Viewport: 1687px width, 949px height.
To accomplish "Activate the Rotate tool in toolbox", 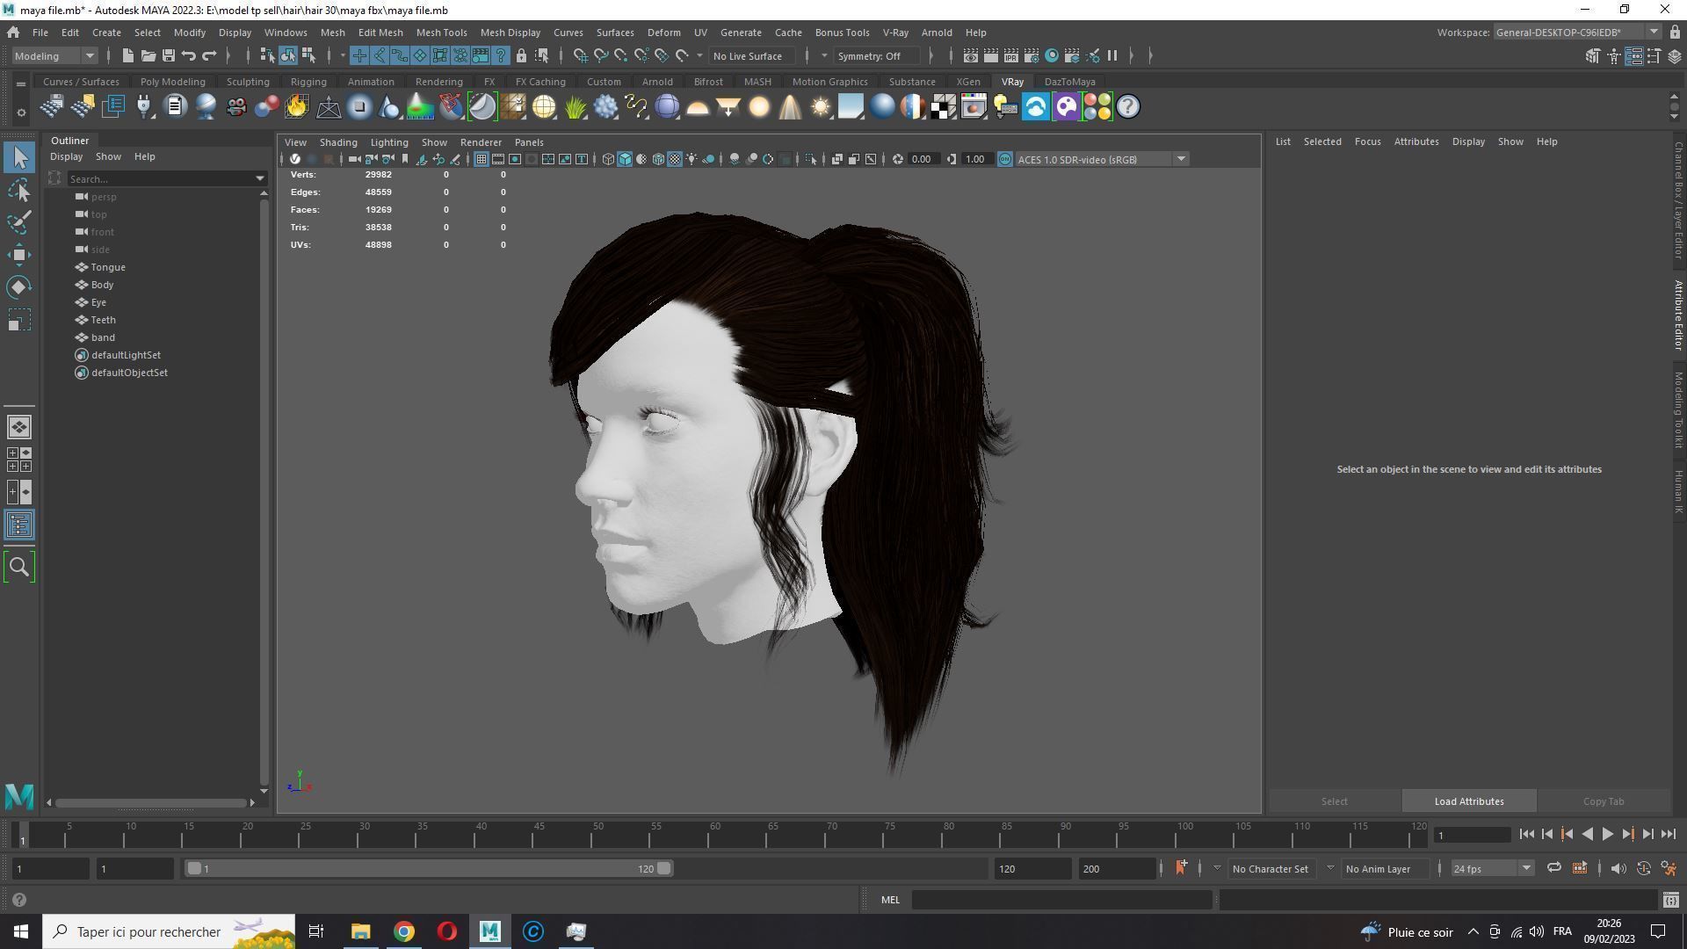I will (19, 287).
